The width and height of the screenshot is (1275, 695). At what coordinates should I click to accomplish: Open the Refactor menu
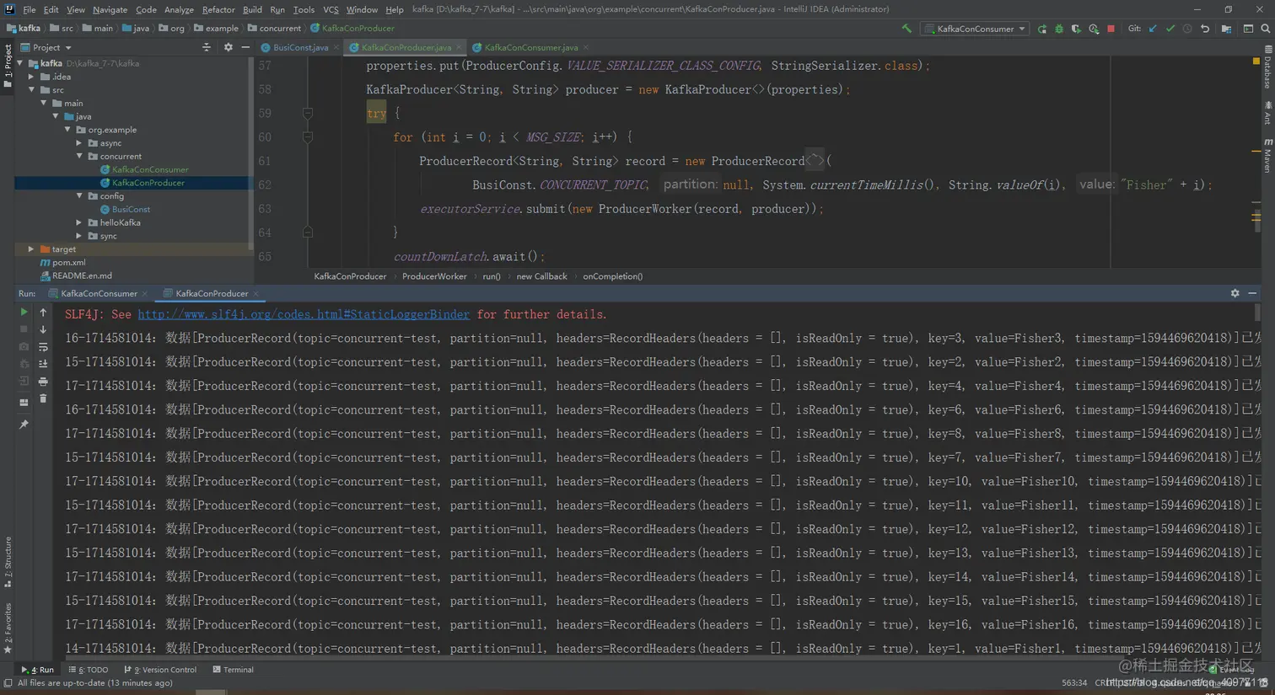[218, 9]
